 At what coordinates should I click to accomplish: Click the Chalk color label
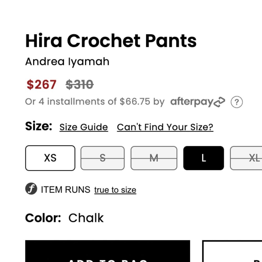point(85,218)
